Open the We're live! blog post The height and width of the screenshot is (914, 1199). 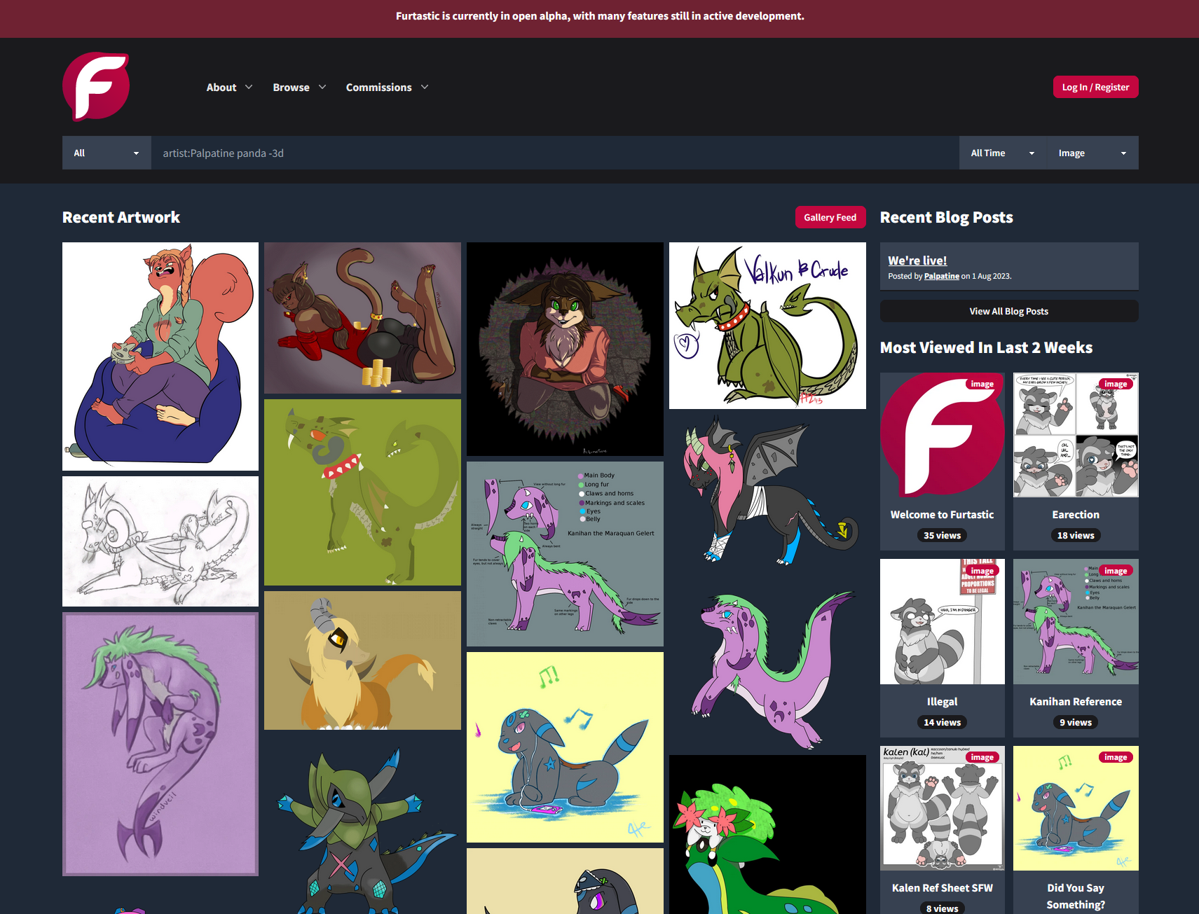pyautogui.click(x=917, y=261)
